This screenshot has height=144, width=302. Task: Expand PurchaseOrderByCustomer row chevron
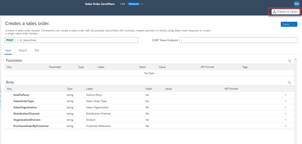285,126
